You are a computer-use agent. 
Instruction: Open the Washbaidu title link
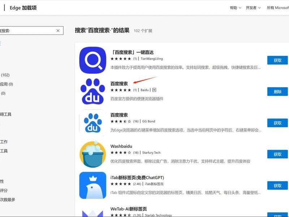point(121,146)
